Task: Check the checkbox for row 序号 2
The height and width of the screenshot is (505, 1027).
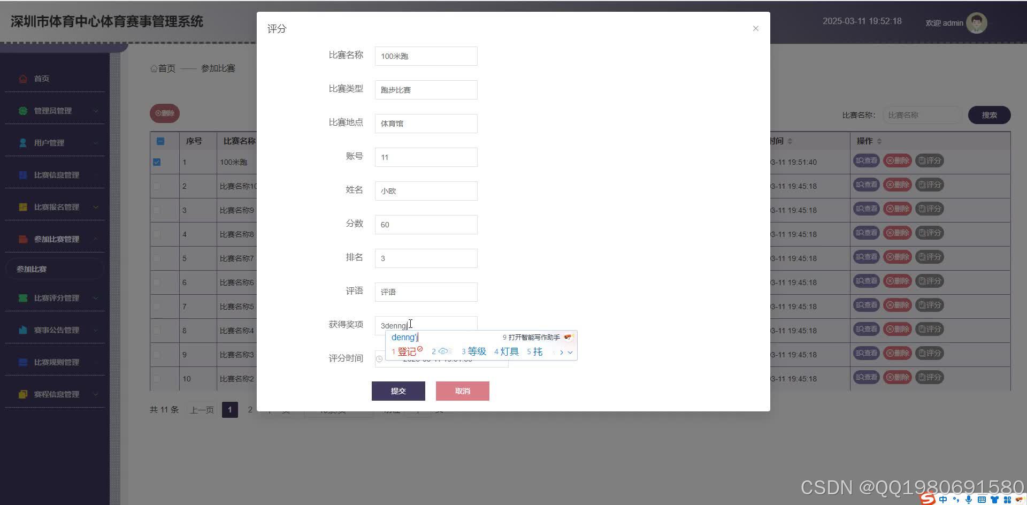Action: pos(156,186)
